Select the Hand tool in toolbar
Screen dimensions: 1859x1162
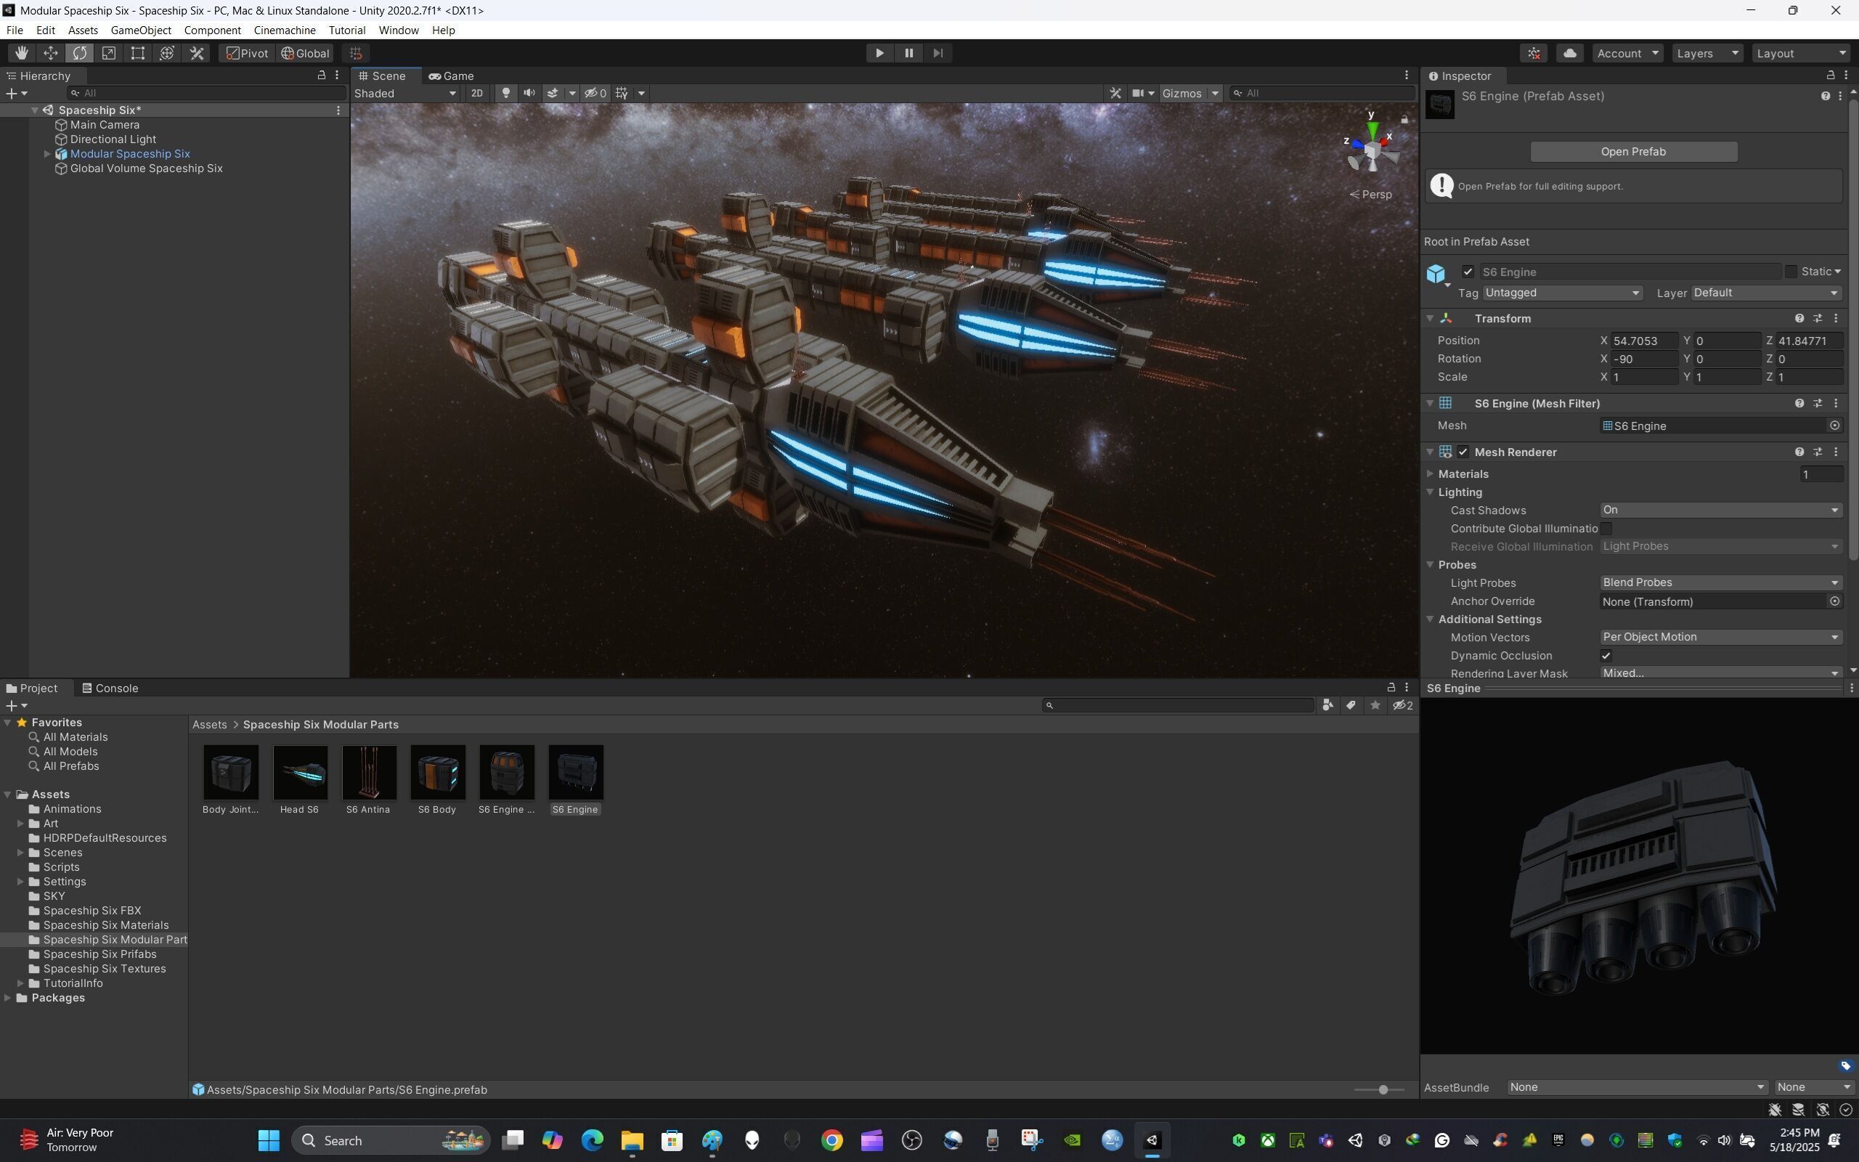(22, 53)
